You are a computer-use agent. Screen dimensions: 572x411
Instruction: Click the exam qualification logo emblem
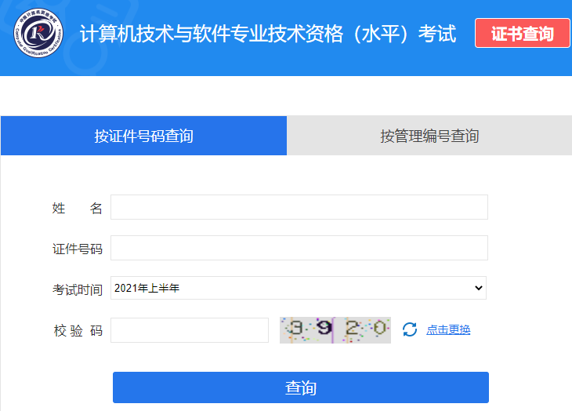pyautogui.click(x=38, y=33)
